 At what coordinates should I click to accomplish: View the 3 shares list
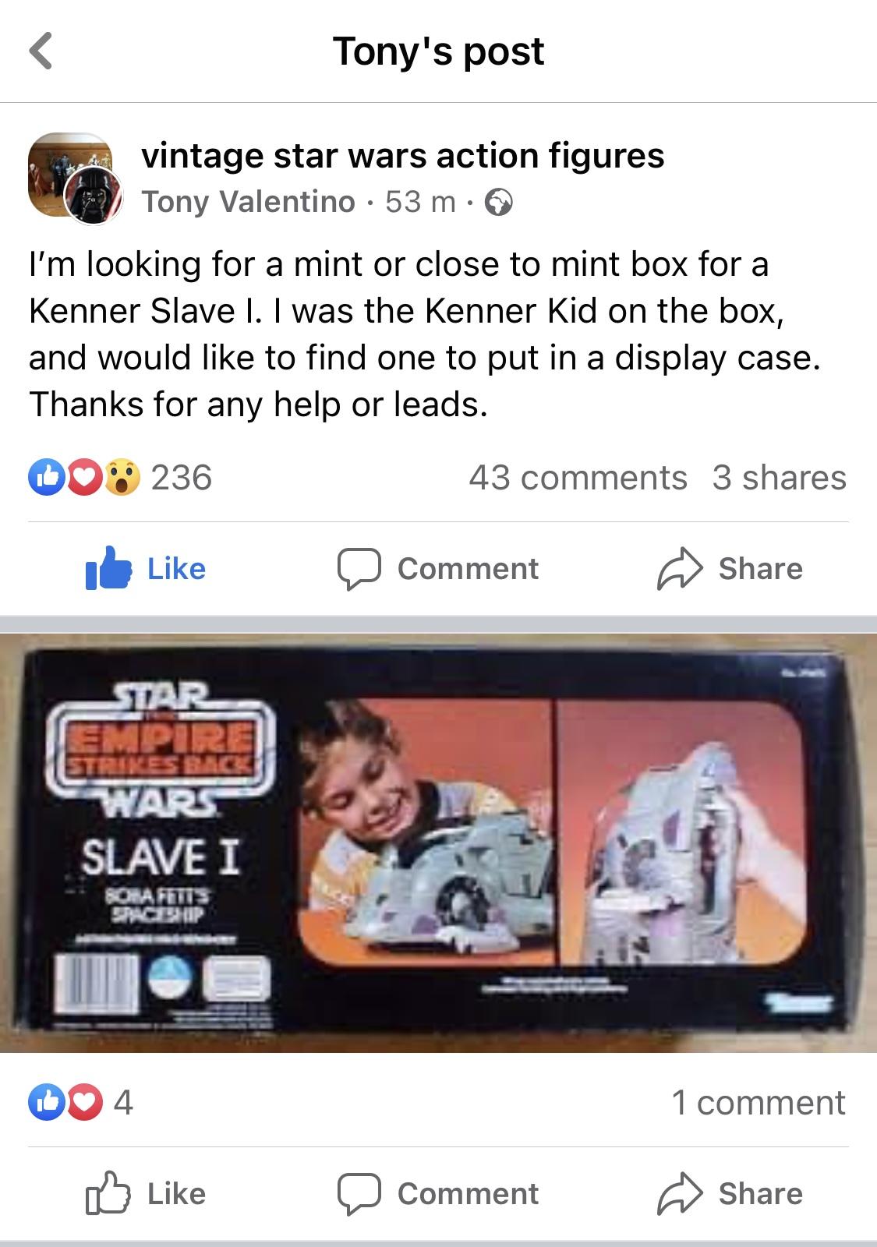pos(779,477)
